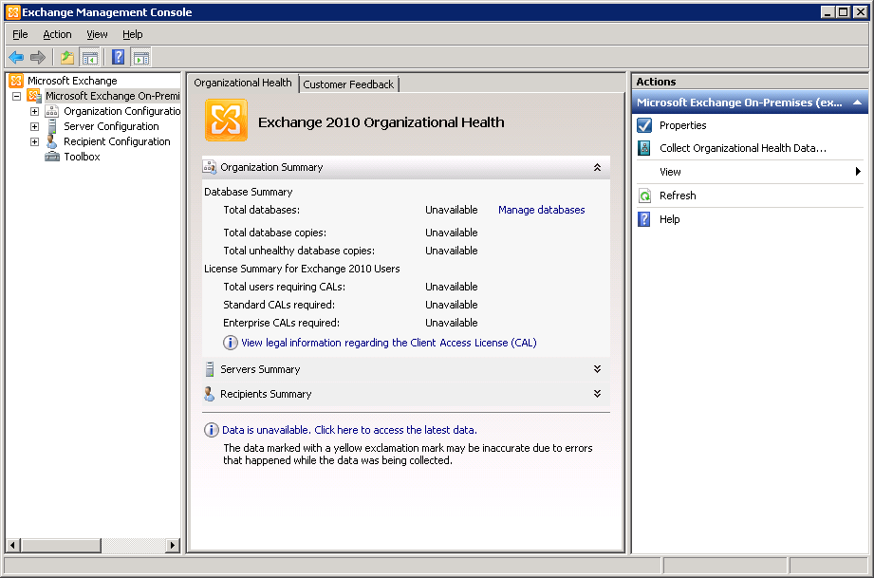Image resolution: width=874 pixels, height=578 pixels.
Task: Click the Organization Summary header text
Action: click(271, 167)
